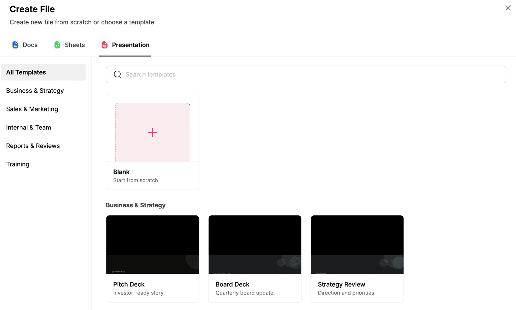Click the Pitch Deck title text
The width and height of the screenshot is (516, 310).
coord(129,284)
